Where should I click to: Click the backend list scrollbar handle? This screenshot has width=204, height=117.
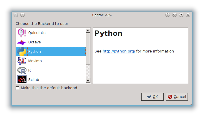[x=88, y=49]
